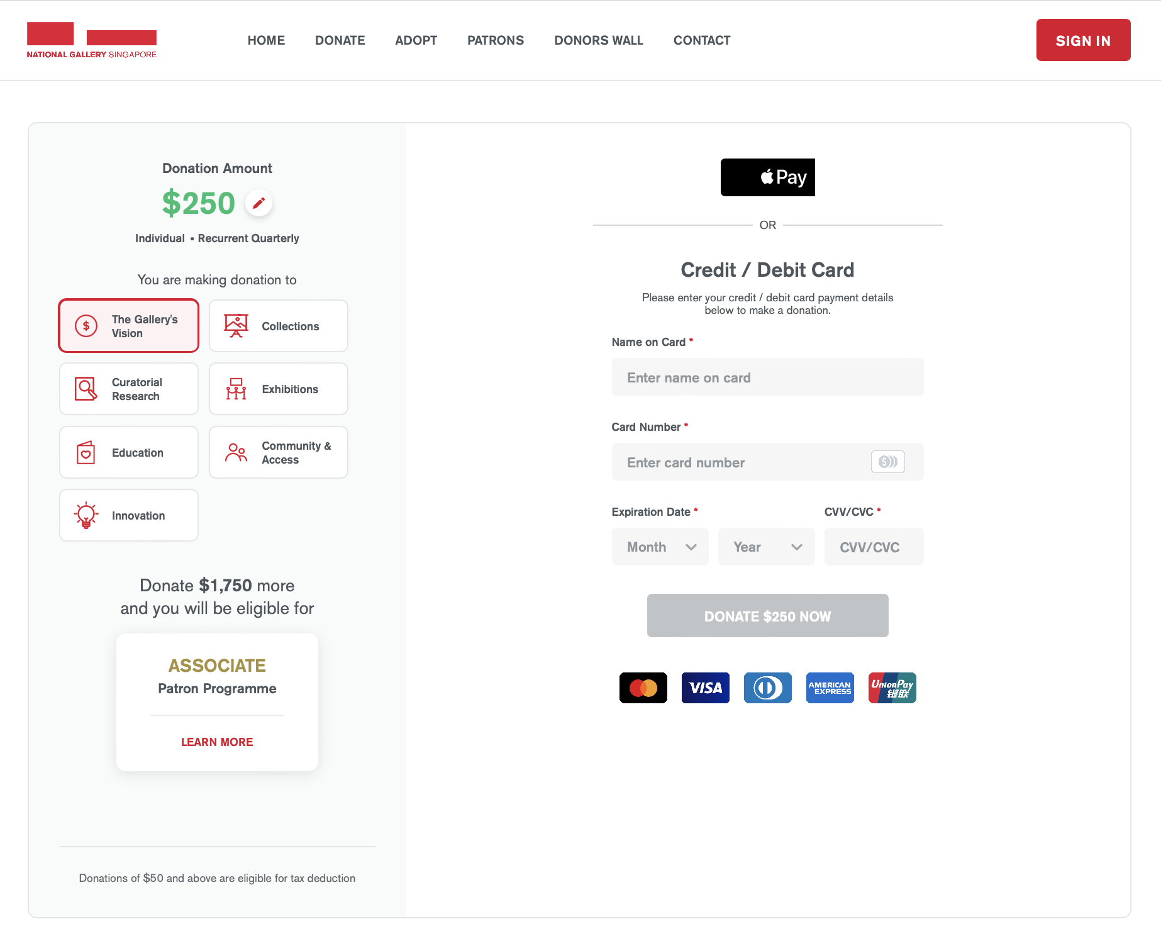Select the Collections donation option
1161x936 pixels.
click(279, 326)
